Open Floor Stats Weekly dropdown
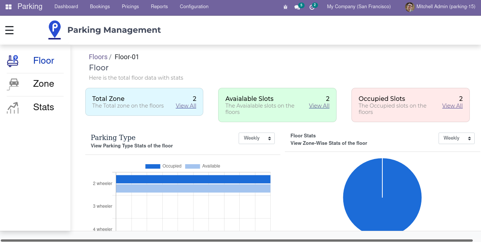 pyautogui.click(x=456, y=138)
